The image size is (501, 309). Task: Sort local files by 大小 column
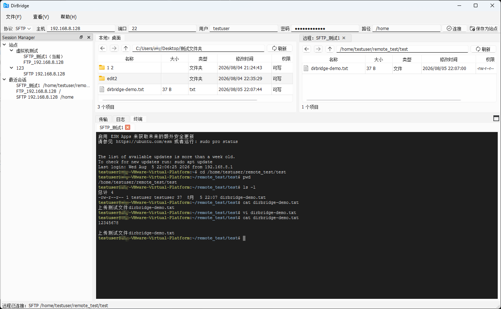click(175, 59)
